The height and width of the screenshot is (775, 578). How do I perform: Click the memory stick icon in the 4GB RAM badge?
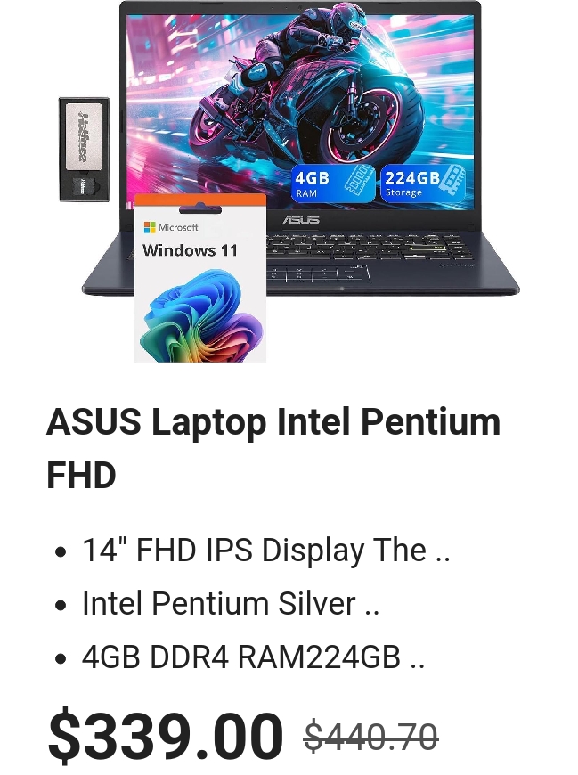(x=358, y=179)
